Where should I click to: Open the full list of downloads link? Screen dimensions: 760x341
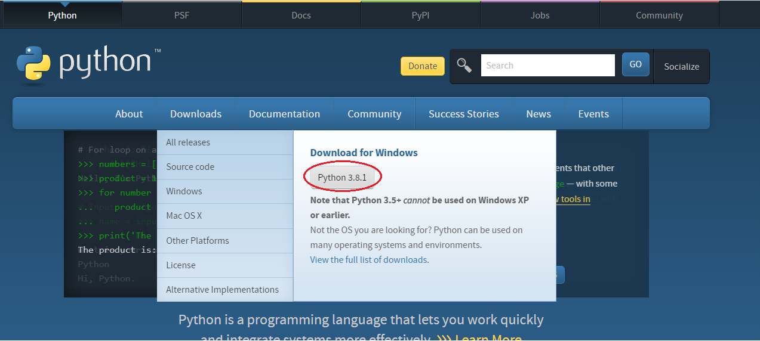pyautogui.click(x=368, y=260)
